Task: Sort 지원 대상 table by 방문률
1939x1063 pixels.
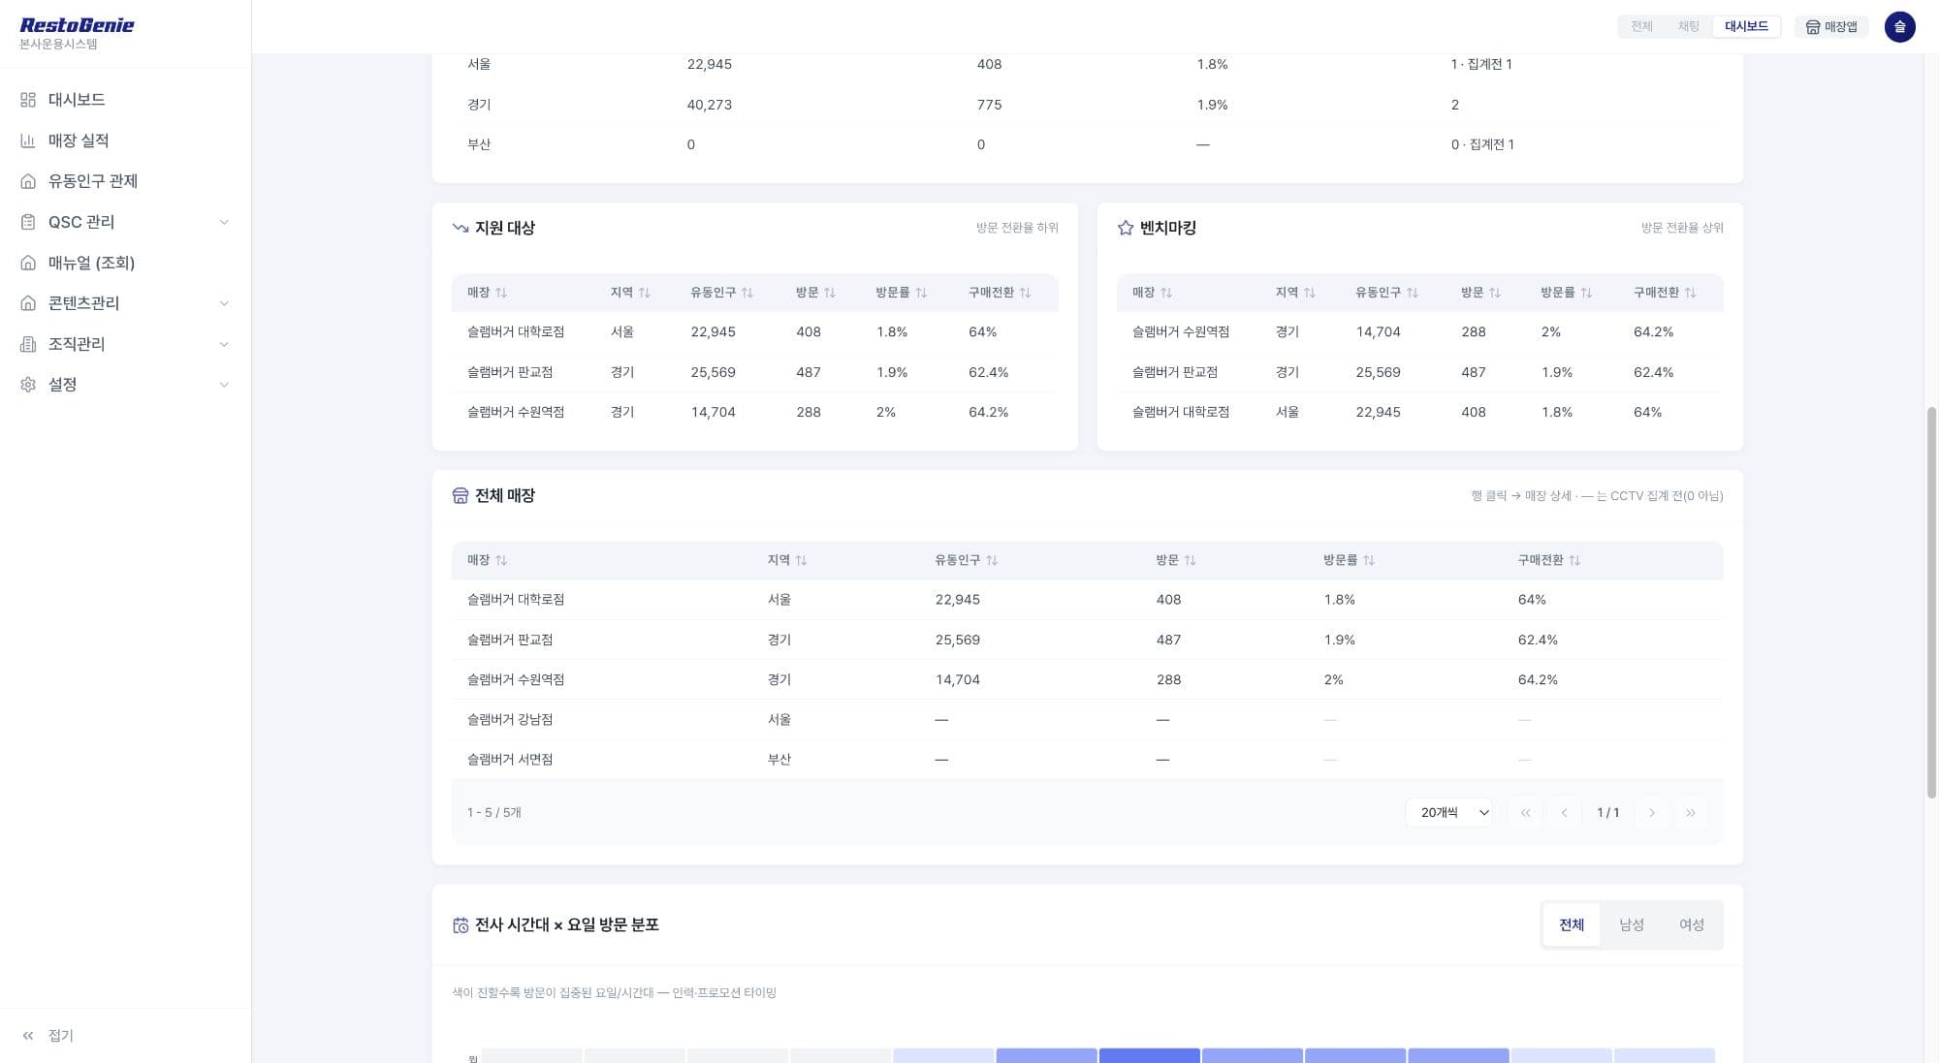Action: [x=901, y=293]
